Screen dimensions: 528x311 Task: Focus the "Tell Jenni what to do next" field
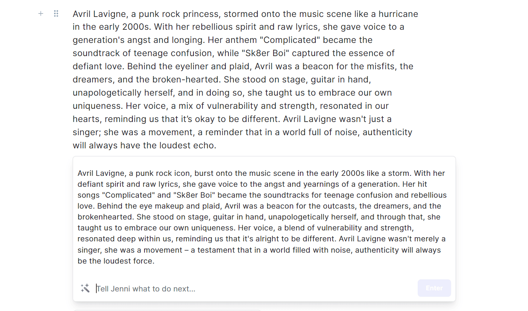pyautogui.click(x=256, y=289)
